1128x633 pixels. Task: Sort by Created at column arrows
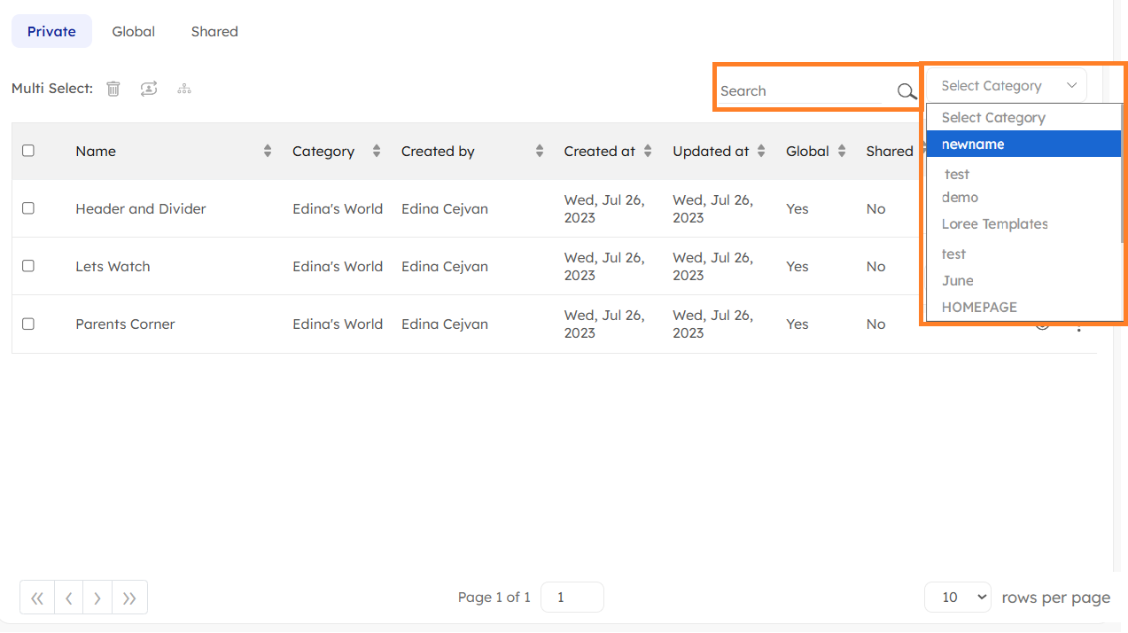(x=648, y=152)
